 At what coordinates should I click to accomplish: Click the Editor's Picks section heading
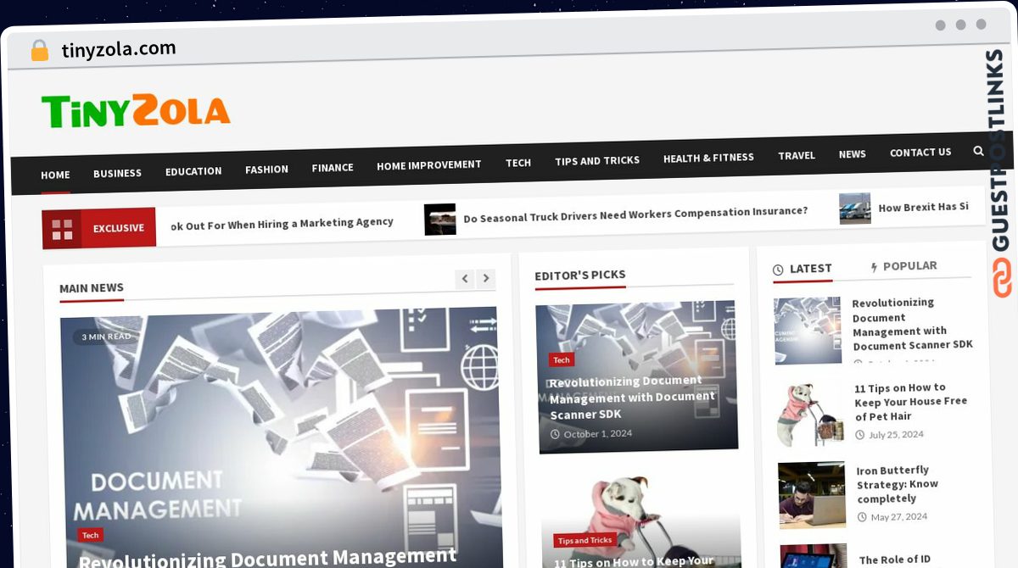pyautogui.click(x=580, y=275)
